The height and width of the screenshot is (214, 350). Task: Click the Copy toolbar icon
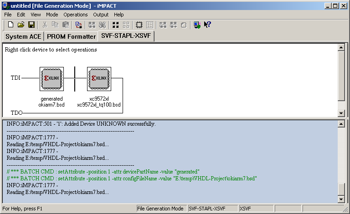click(x=55, y=25)
